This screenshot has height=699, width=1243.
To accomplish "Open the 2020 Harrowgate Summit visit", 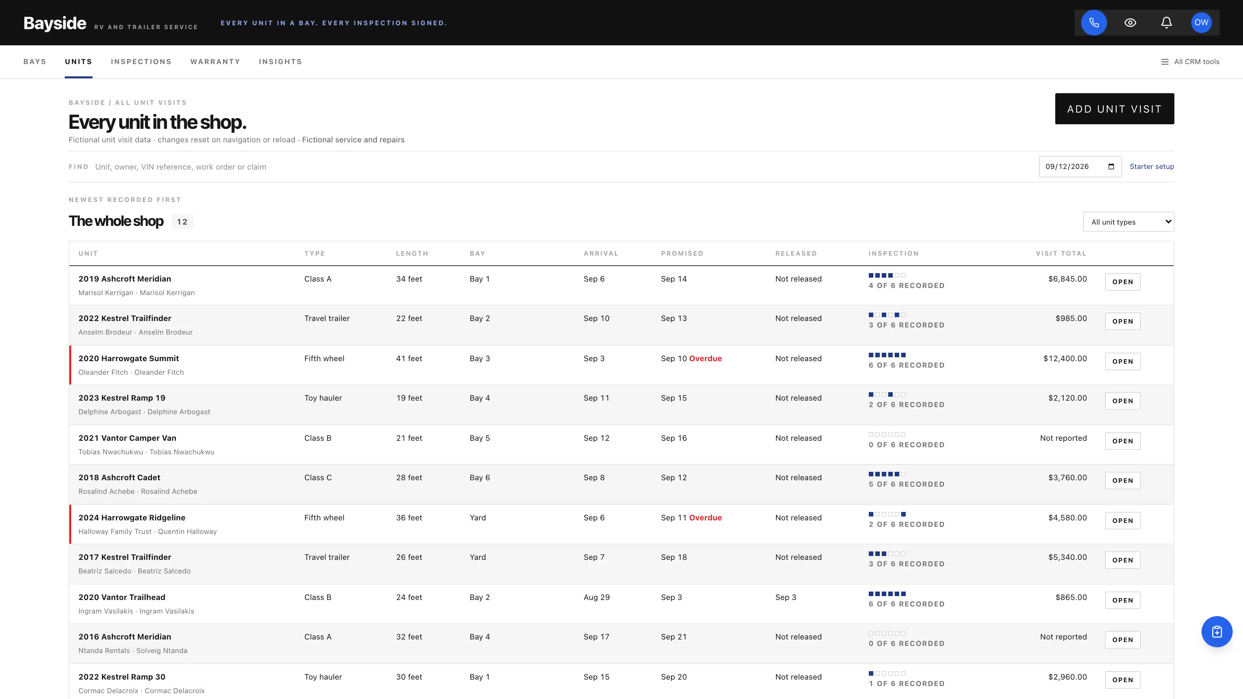I will (1123, 361).
